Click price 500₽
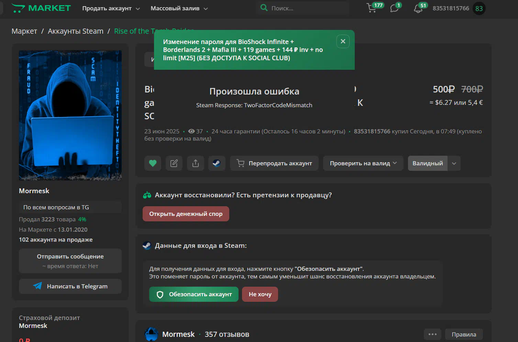 [444, 89]
